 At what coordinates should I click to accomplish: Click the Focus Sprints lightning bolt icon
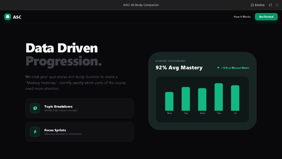35,132
